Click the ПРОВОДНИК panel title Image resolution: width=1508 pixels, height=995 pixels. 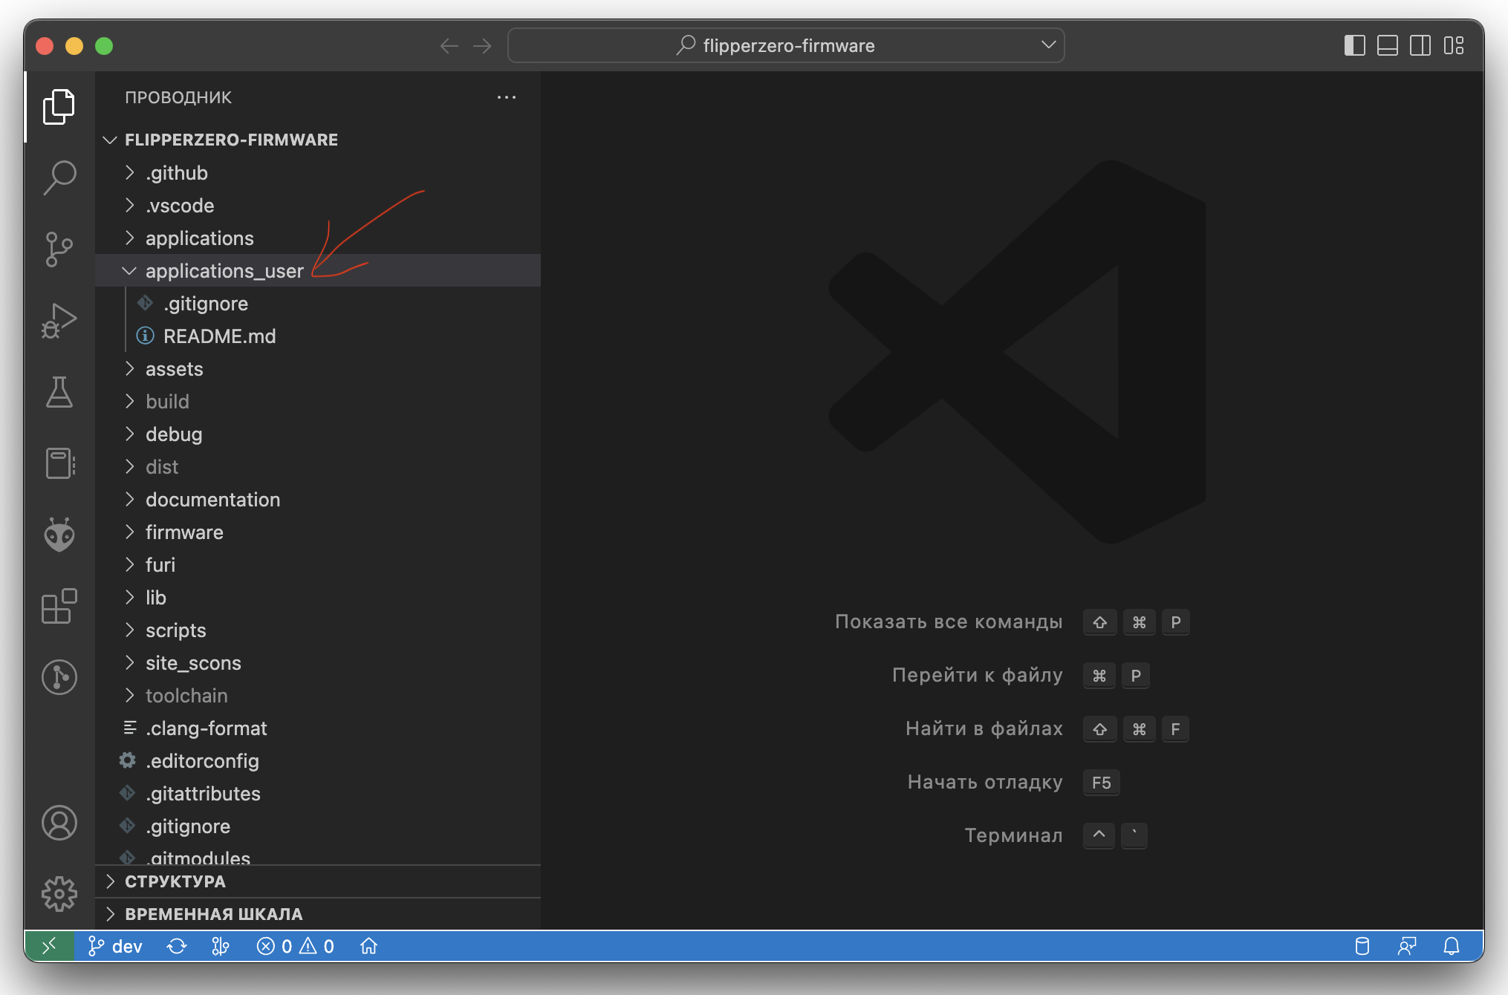(178, 97)
